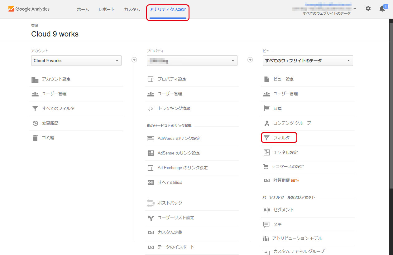
Task: Expand the アカウント Cloud 9 works dropdown
Action: (76, 61)
